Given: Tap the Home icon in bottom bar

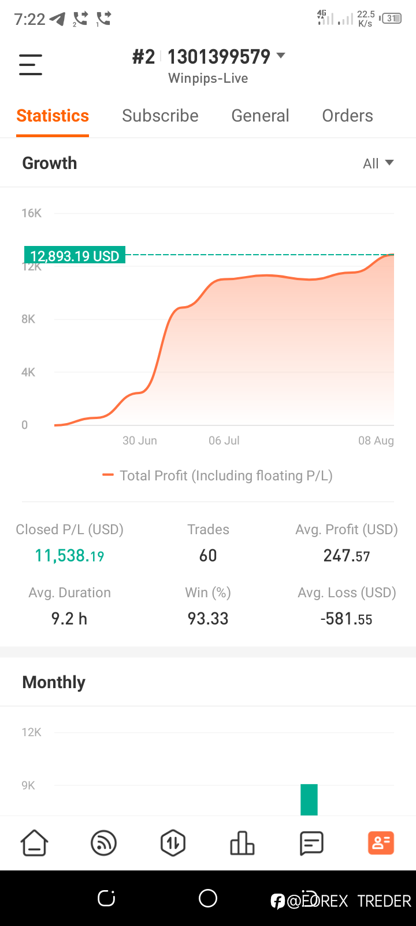Looking at the screenshot, I should [35, 843].
